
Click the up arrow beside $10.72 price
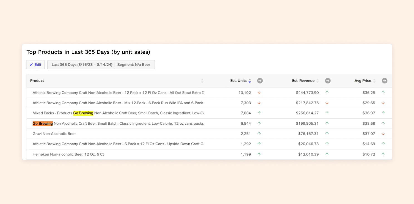[x=383, y=154]
